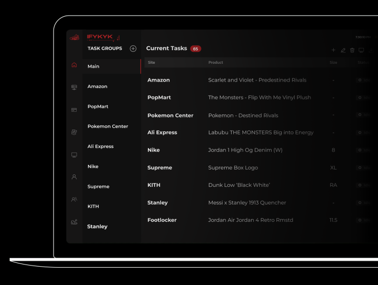
Task: Select the Footlocker Jordan 4 task row
Action: 250,220
